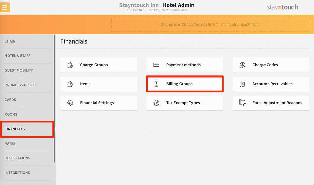Screen dimensions: 314x185
Task: Click the Financials page heading
Action: pyautogui.click(x=74, y=41)
